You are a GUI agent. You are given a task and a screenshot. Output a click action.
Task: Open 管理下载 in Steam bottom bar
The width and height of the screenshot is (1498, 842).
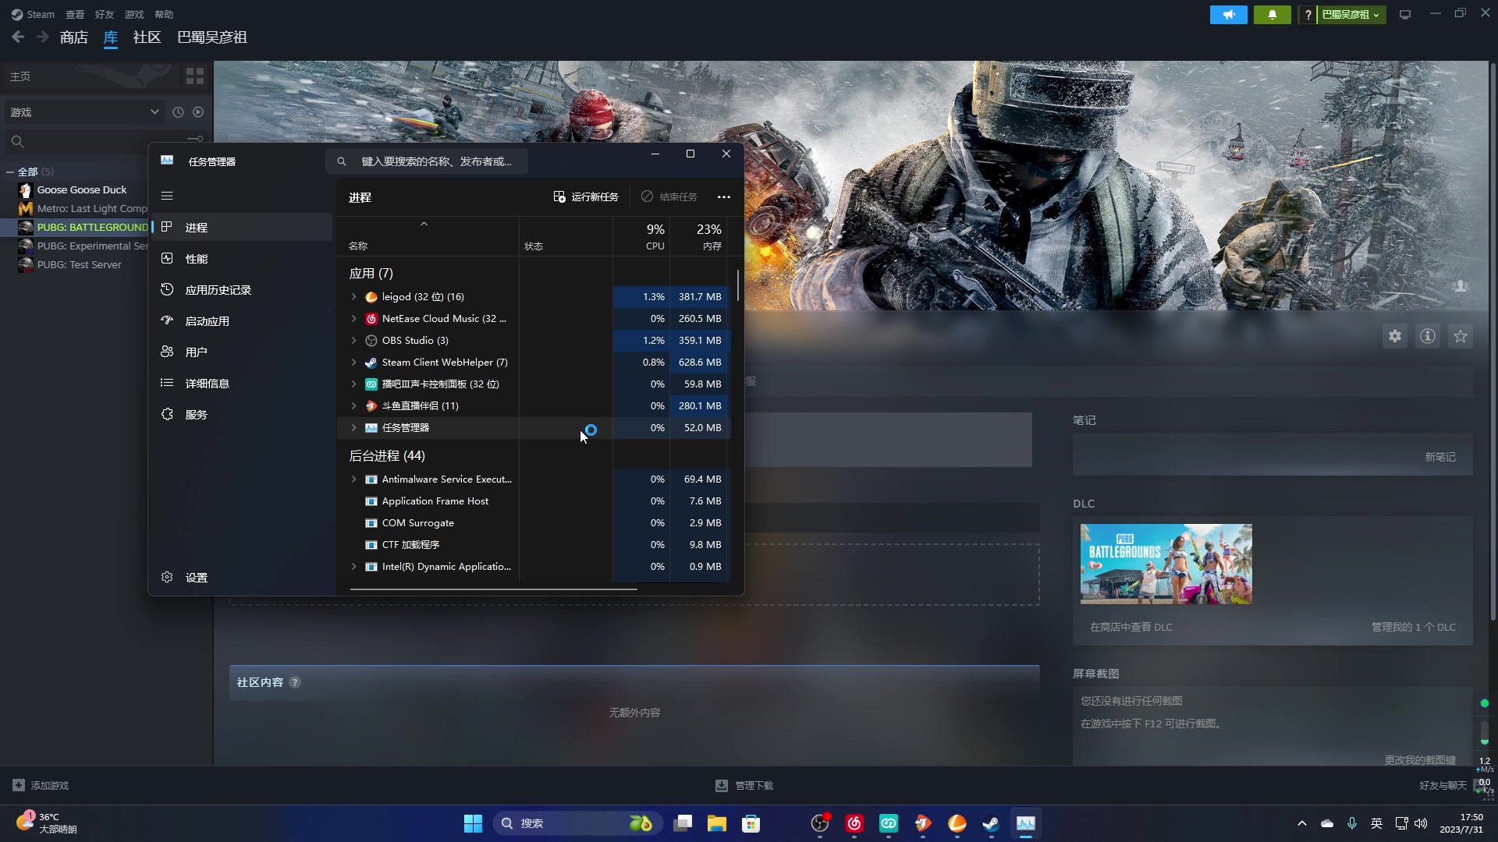tap(745, 785)
